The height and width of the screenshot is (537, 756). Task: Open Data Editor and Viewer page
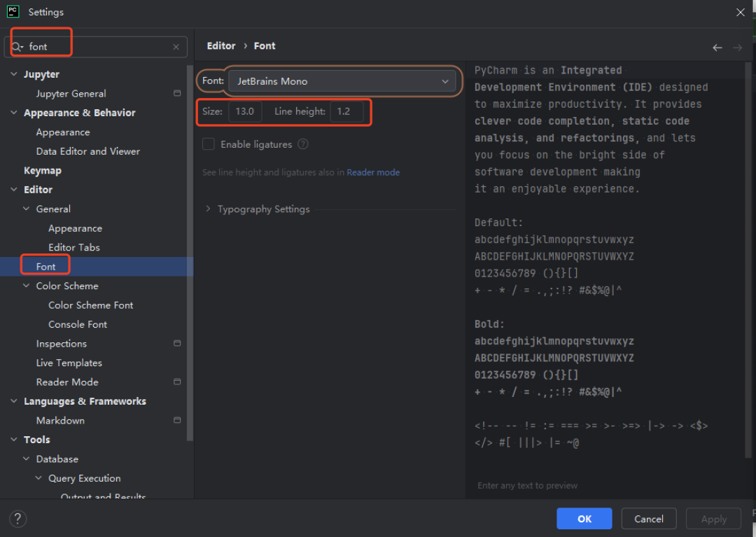coord(87,151)
